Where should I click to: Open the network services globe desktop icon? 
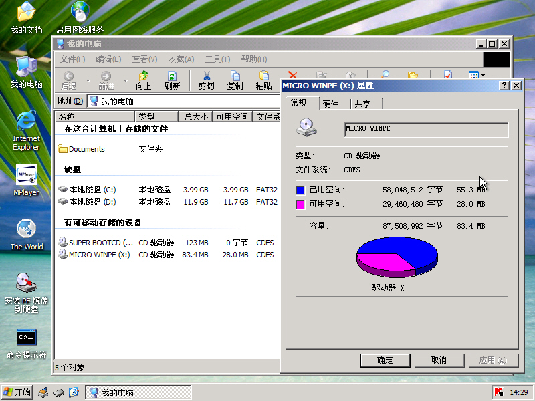coord(80,18)
